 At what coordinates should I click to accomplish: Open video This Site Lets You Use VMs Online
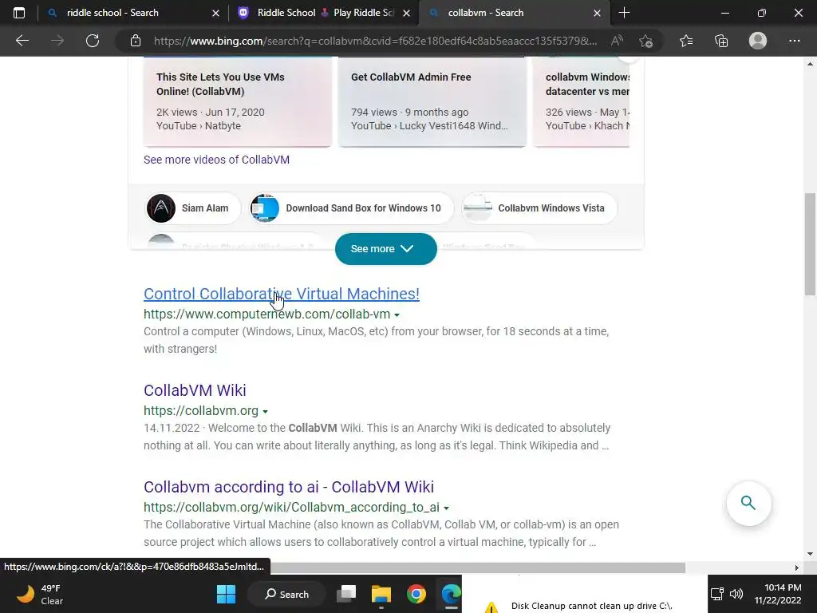coord(238,101)
